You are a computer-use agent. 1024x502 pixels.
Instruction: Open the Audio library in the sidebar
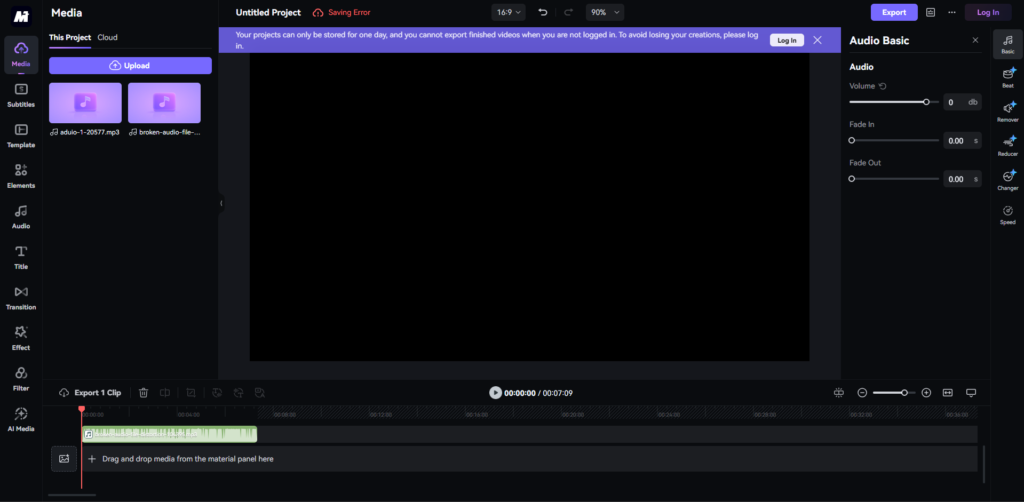tap(21, 218)
